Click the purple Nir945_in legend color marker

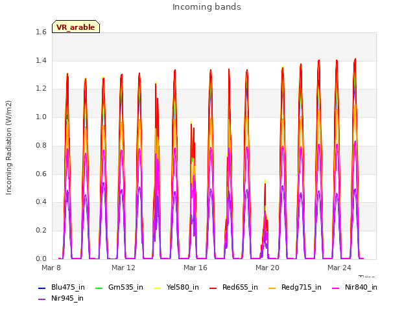(42, 299)
